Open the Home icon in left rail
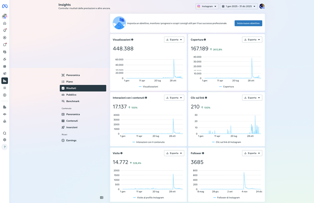This screenshot has height=203, width=314. pos(4,23)
